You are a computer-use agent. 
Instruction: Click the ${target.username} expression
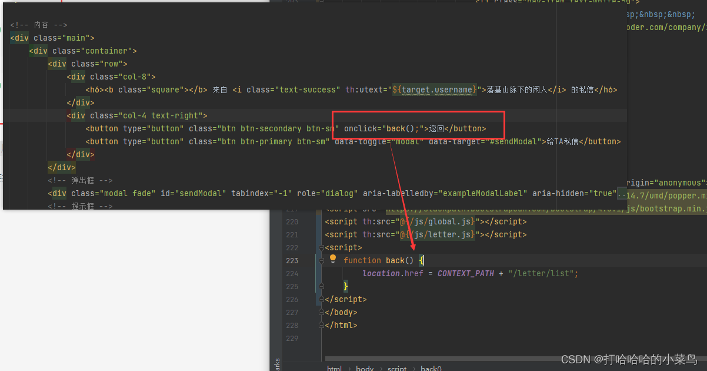[435, 90]
